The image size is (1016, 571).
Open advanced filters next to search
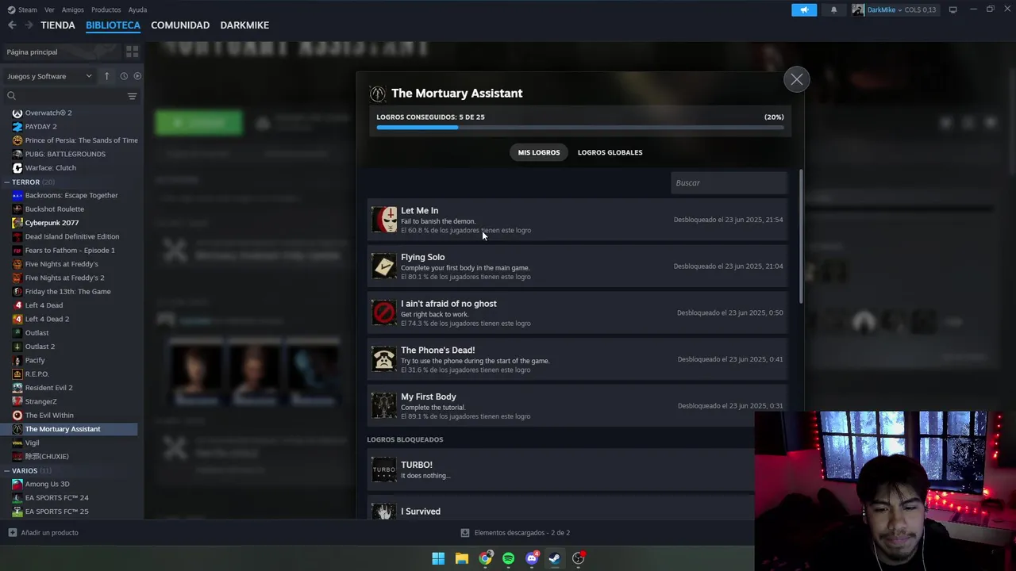[x=132, y=96]
